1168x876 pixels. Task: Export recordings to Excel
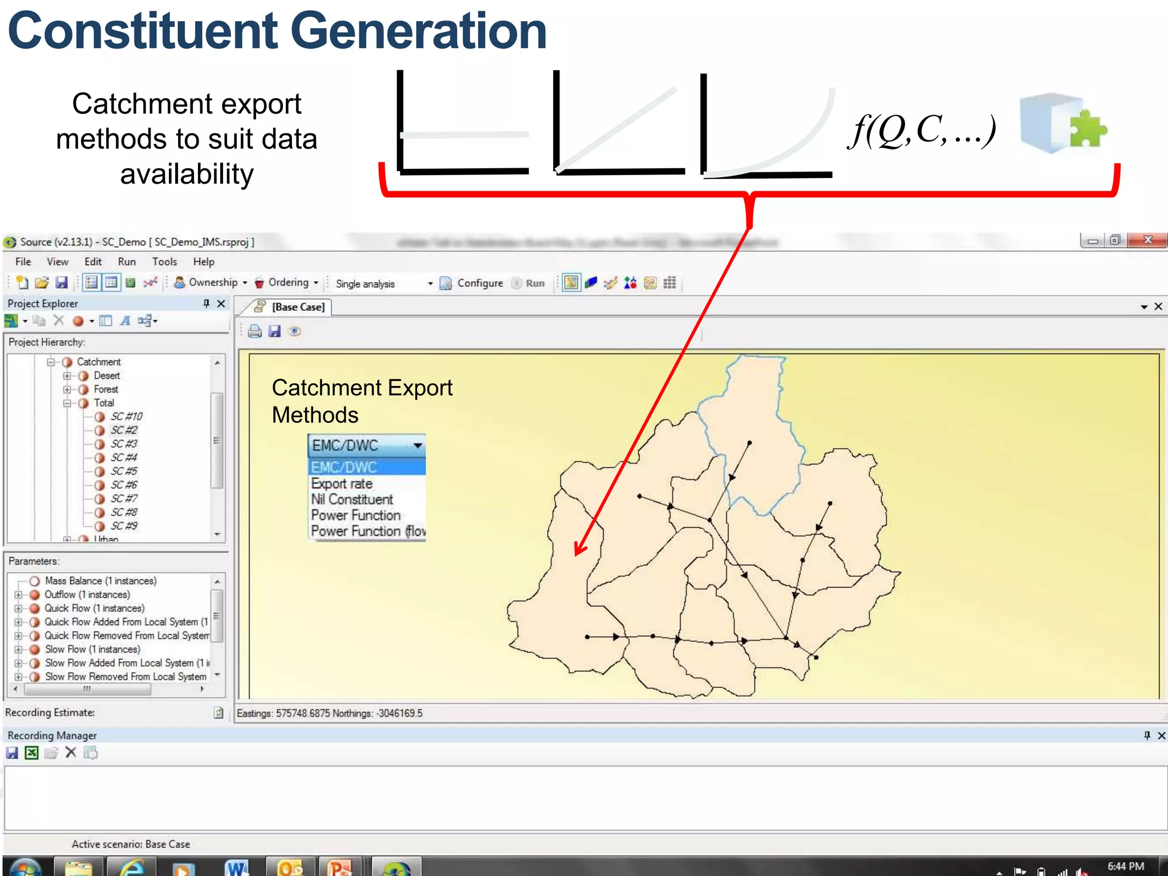(31, 753)
